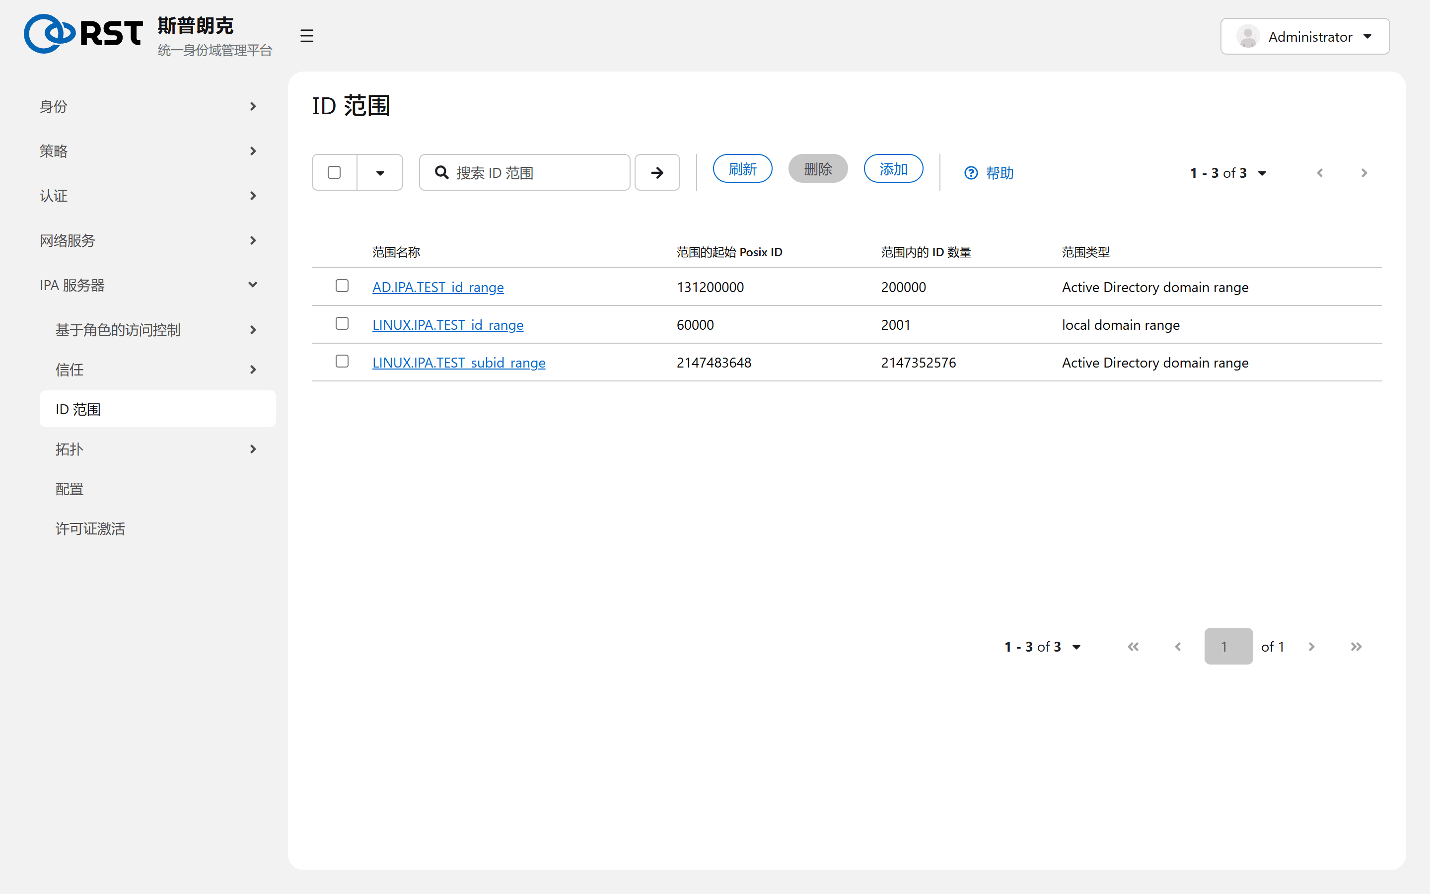
Task: Go to the toolbar's next page arrow
Action: (x=1364, y=173)
